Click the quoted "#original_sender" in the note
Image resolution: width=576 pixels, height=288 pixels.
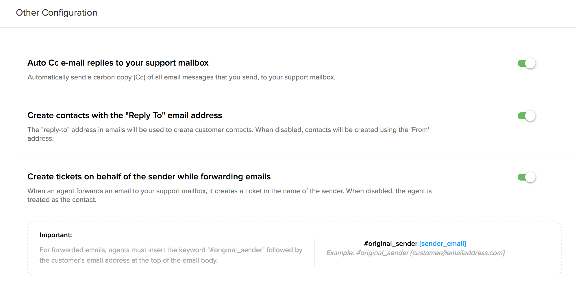click(x=236, y=250)
